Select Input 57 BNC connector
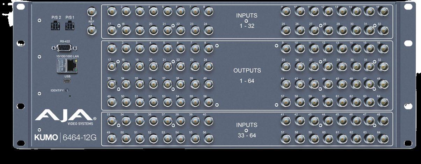The width and height of the screenshot is (421, 164). coord(286,139)
